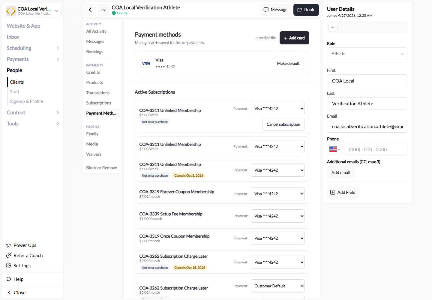Open the Clients page in People
432x300 pixels.
[17, 82]
